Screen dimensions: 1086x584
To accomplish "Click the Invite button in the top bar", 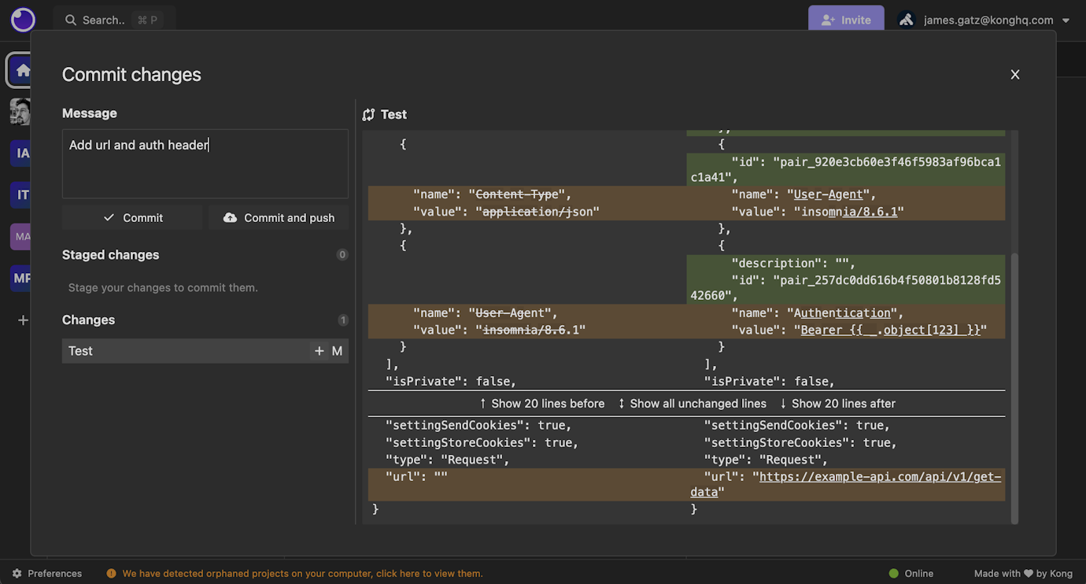I will (x=846, y=20).
